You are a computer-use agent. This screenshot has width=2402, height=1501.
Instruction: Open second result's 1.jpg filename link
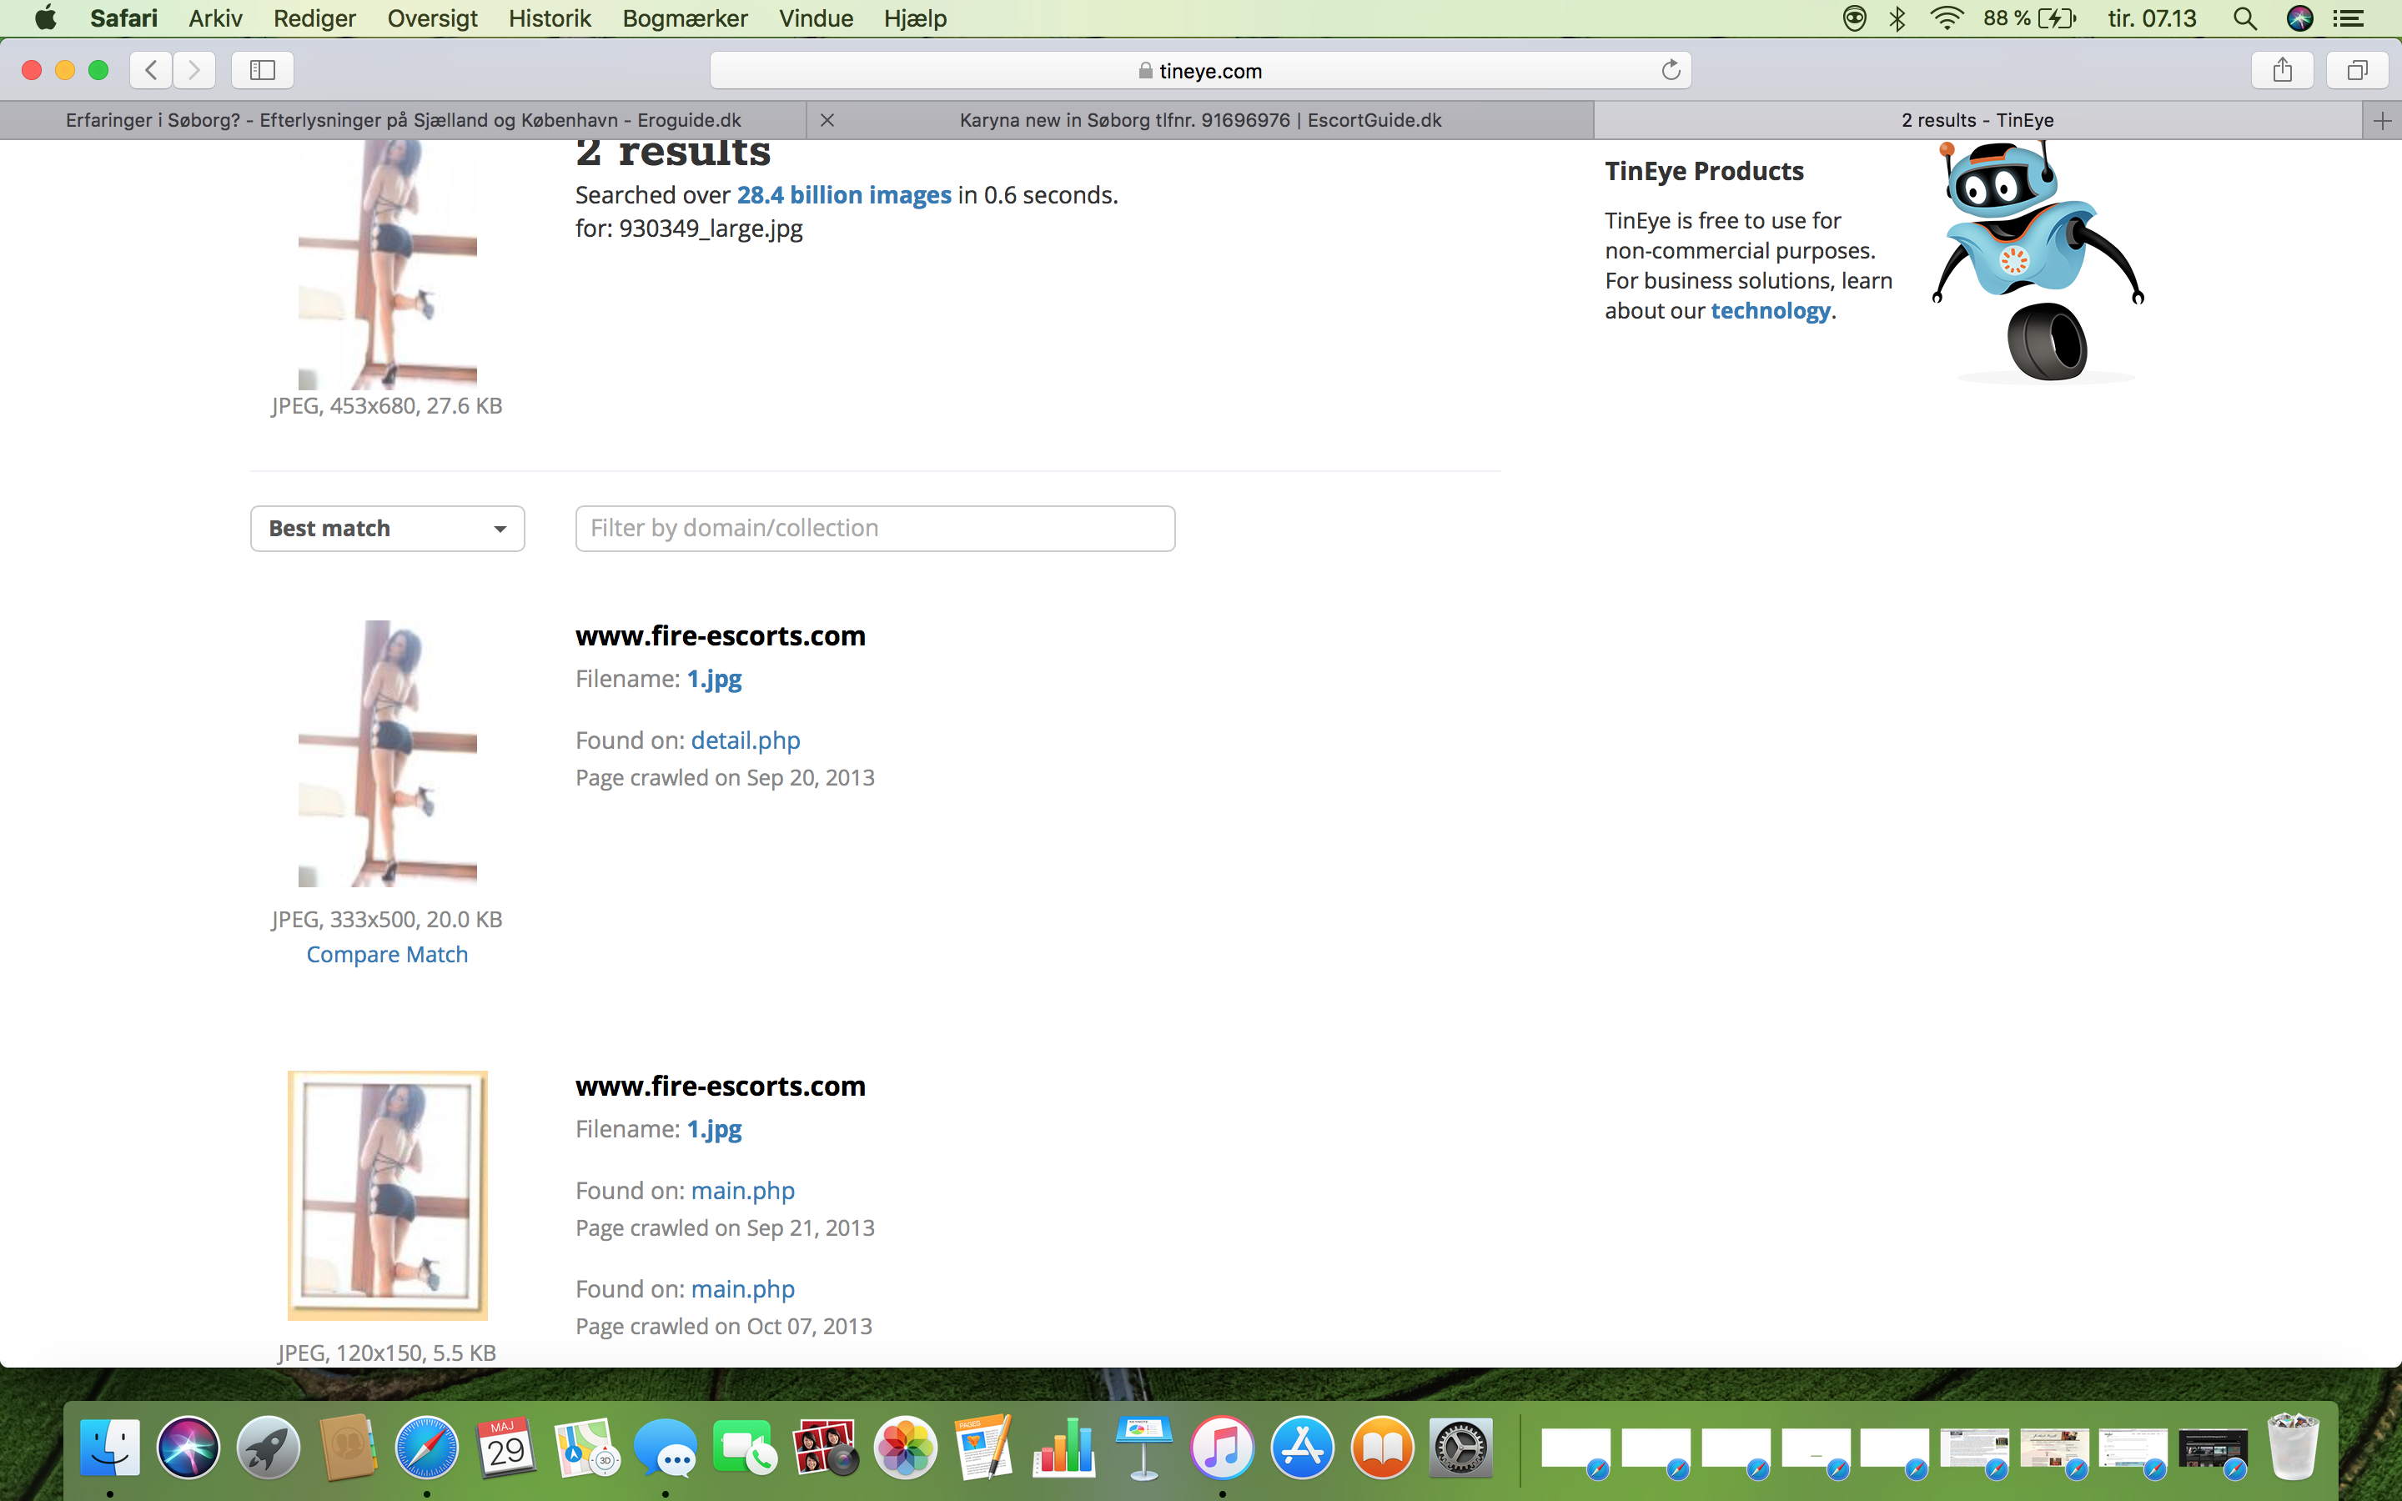point(714,1129)
